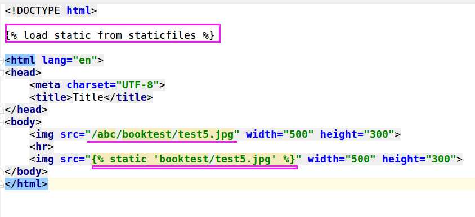Click the opening <head> tag

(23, 73)
